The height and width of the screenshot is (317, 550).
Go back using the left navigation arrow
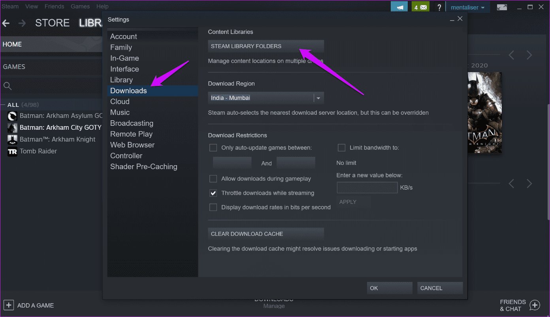coord(6,23)
